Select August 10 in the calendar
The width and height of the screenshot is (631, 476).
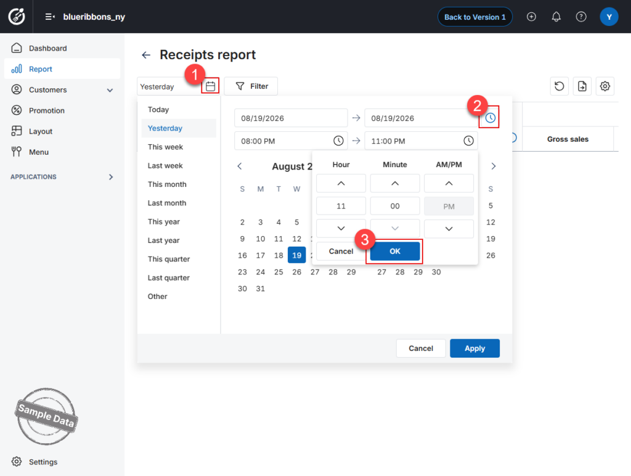[261, 239]
